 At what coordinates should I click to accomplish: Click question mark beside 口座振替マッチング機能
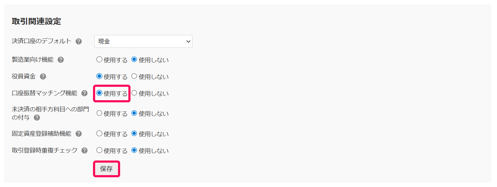[84, 93]
